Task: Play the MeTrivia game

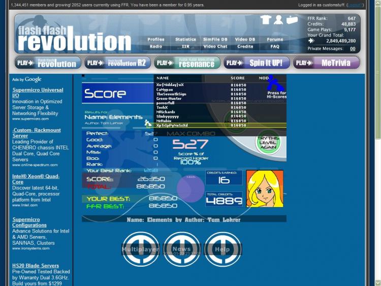Action: [326, 63]
